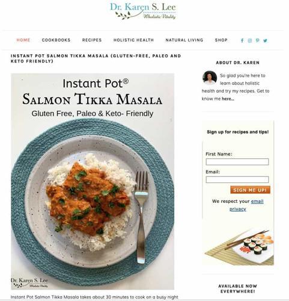Open the Shop menu item
289x301 pixels.
[221, 40]
